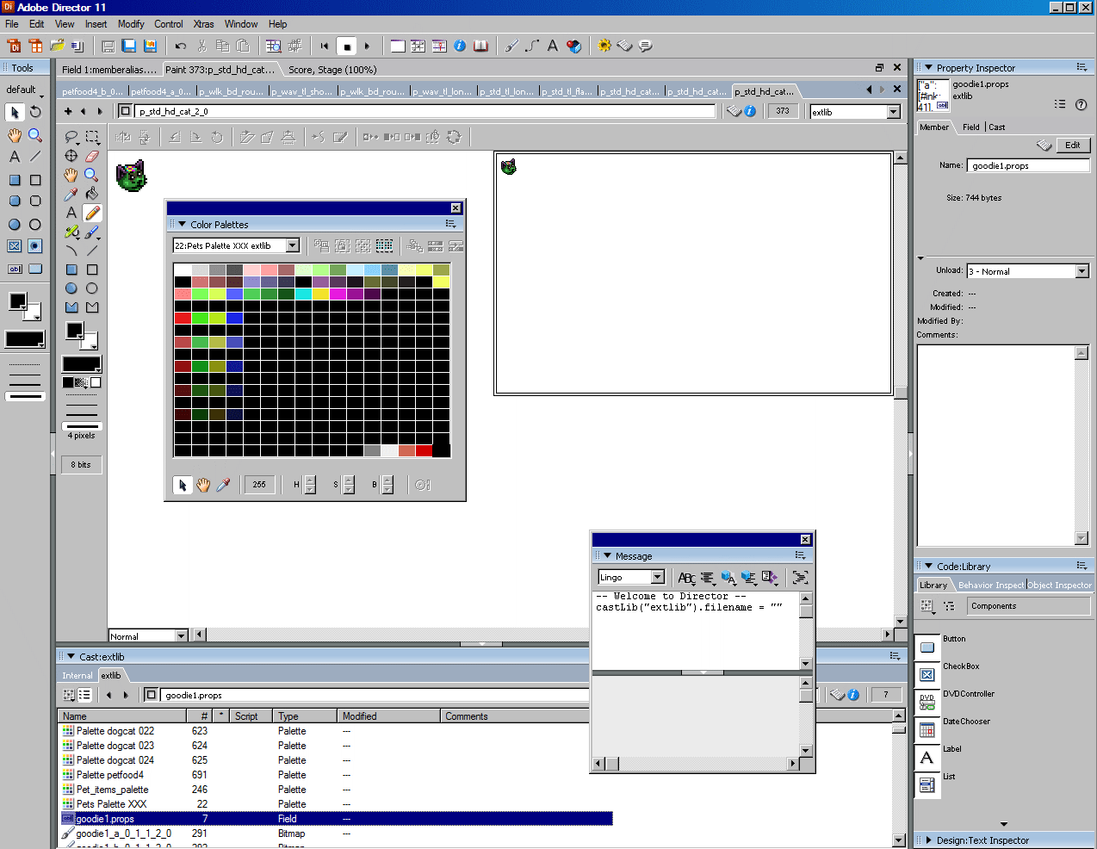The width and height of the screenshot is (1097, 849).
Task: Edit the Name field goodie1.props
Action: pos(1028,165)
